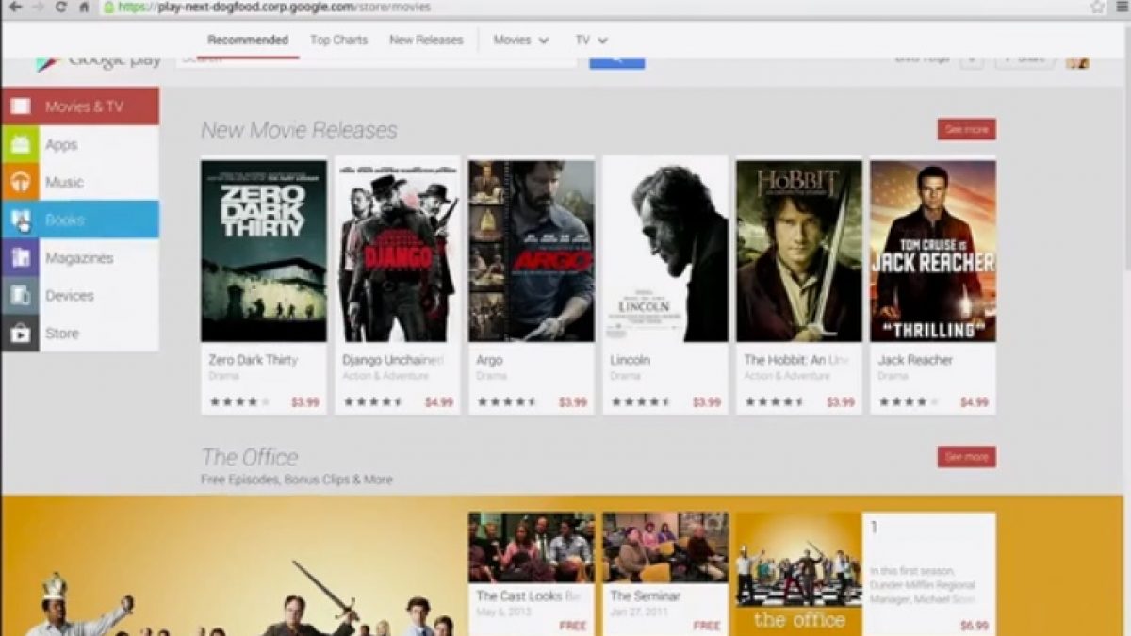Open the browser menu hamburger icon
Image resolution: width=1131 pixels, height=636 pixels.
coord(1121,7)
